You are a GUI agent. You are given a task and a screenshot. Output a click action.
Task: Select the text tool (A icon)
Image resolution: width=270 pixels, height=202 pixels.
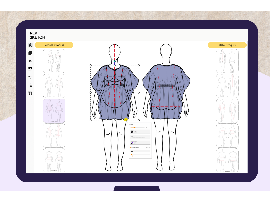(30, 45)
